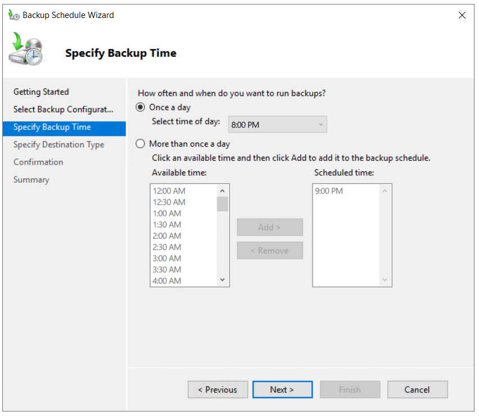The height and width of the screenshot is (416, 479).
Task: Click the Scheduled time scroll down arrow
Action: click(x=385, y=280)
